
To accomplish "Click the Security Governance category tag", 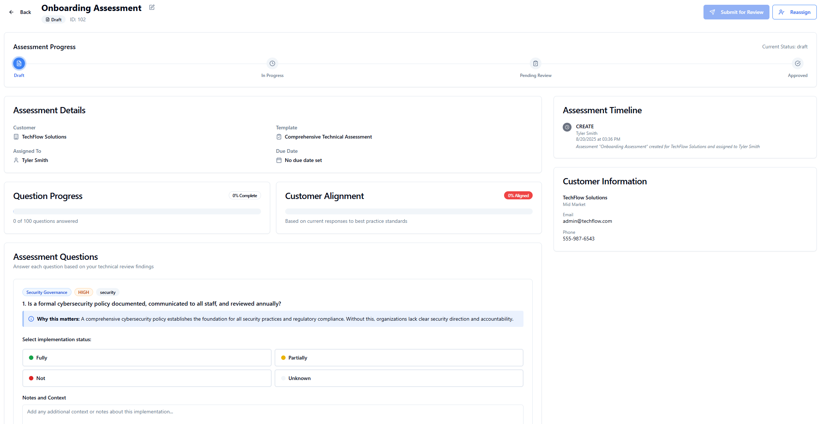I will [47, 292].
